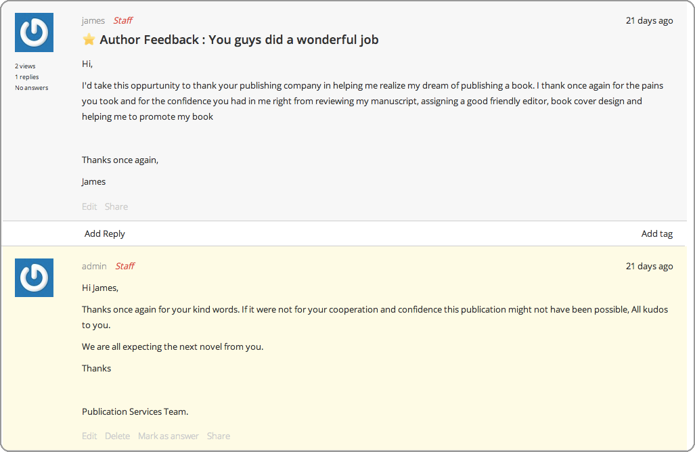Image resolution: width=695 pixels, height=452 pixels.
Task: Click the Staff badge next to james
Action: (122, 20)
